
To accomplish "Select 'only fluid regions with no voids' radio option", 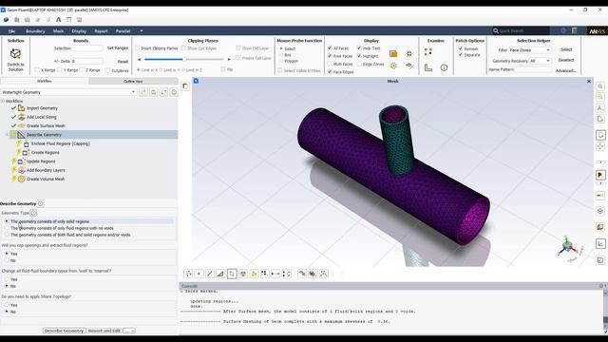I will coord(7,228).
